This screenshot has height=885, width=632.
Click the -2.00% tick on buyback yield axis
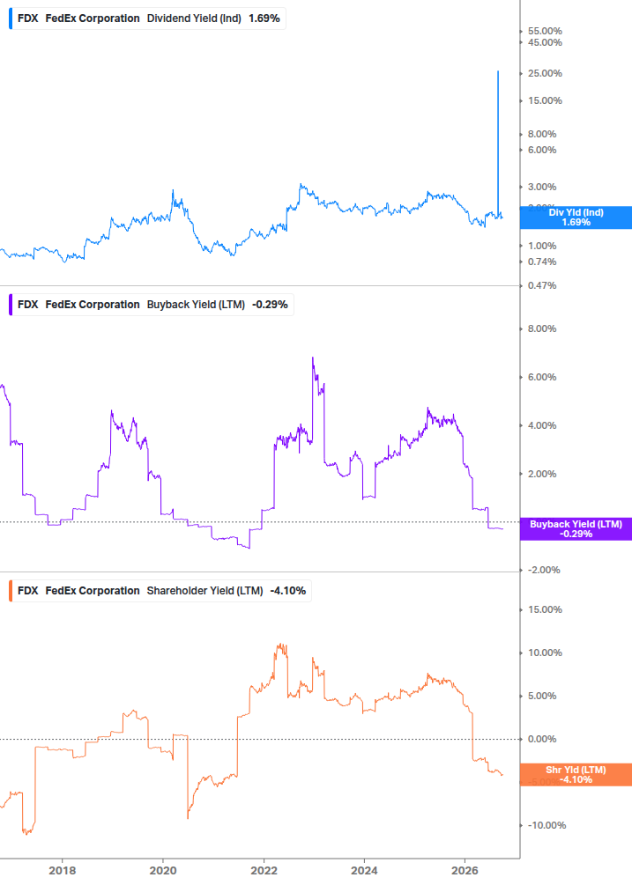point(544,570)
